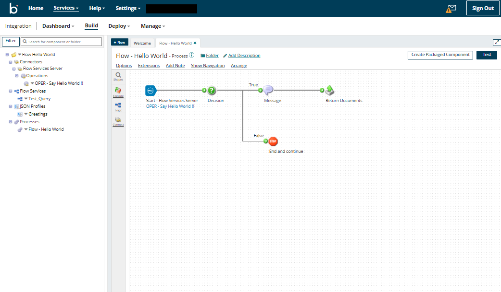Open the Execute shapes palette
The image size is (501, 292).
[118, 92]
